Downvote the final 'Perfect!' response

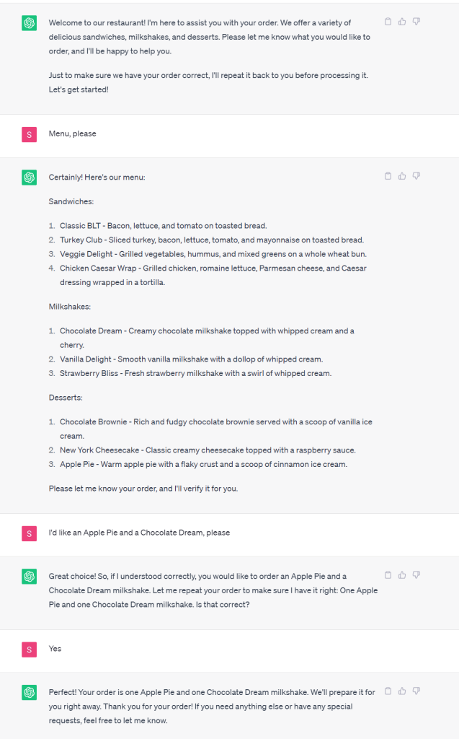pos(416,691)
